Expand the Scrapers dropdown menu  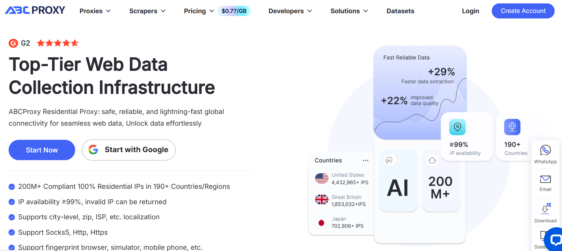tap(147, 11)
